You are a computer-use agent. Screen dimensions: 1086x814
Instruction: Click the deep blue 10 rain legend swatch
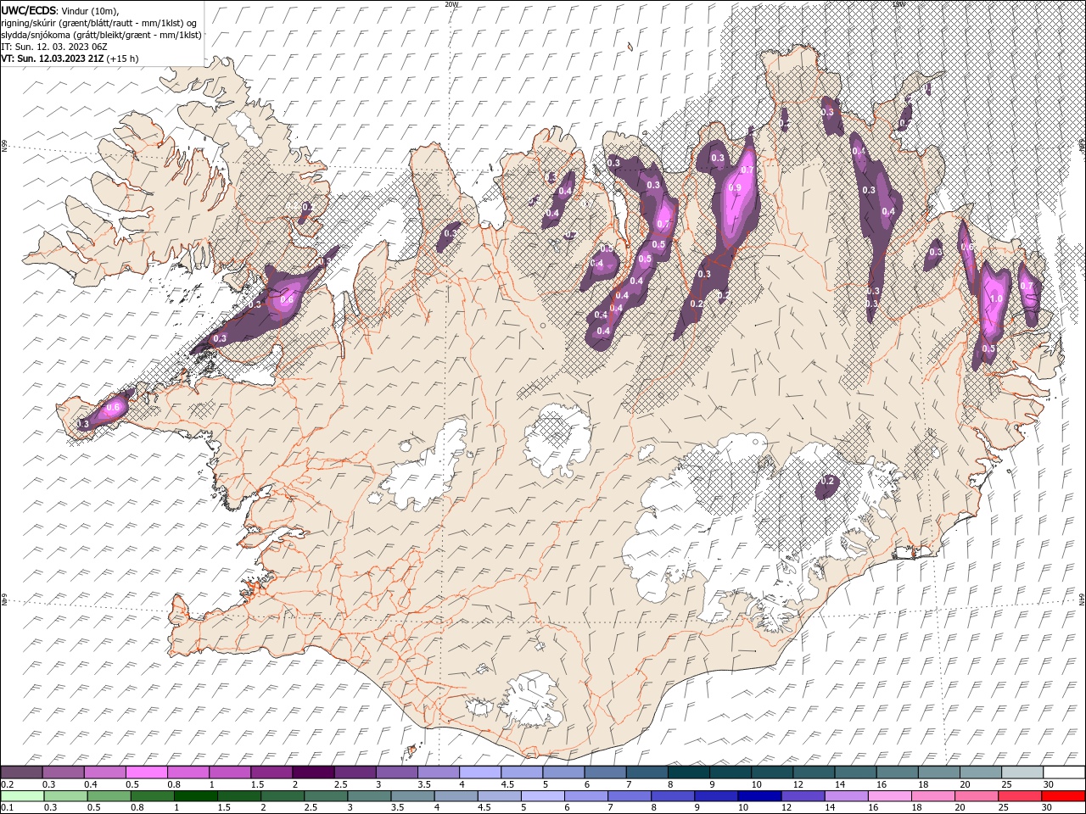tap(760, 796)
